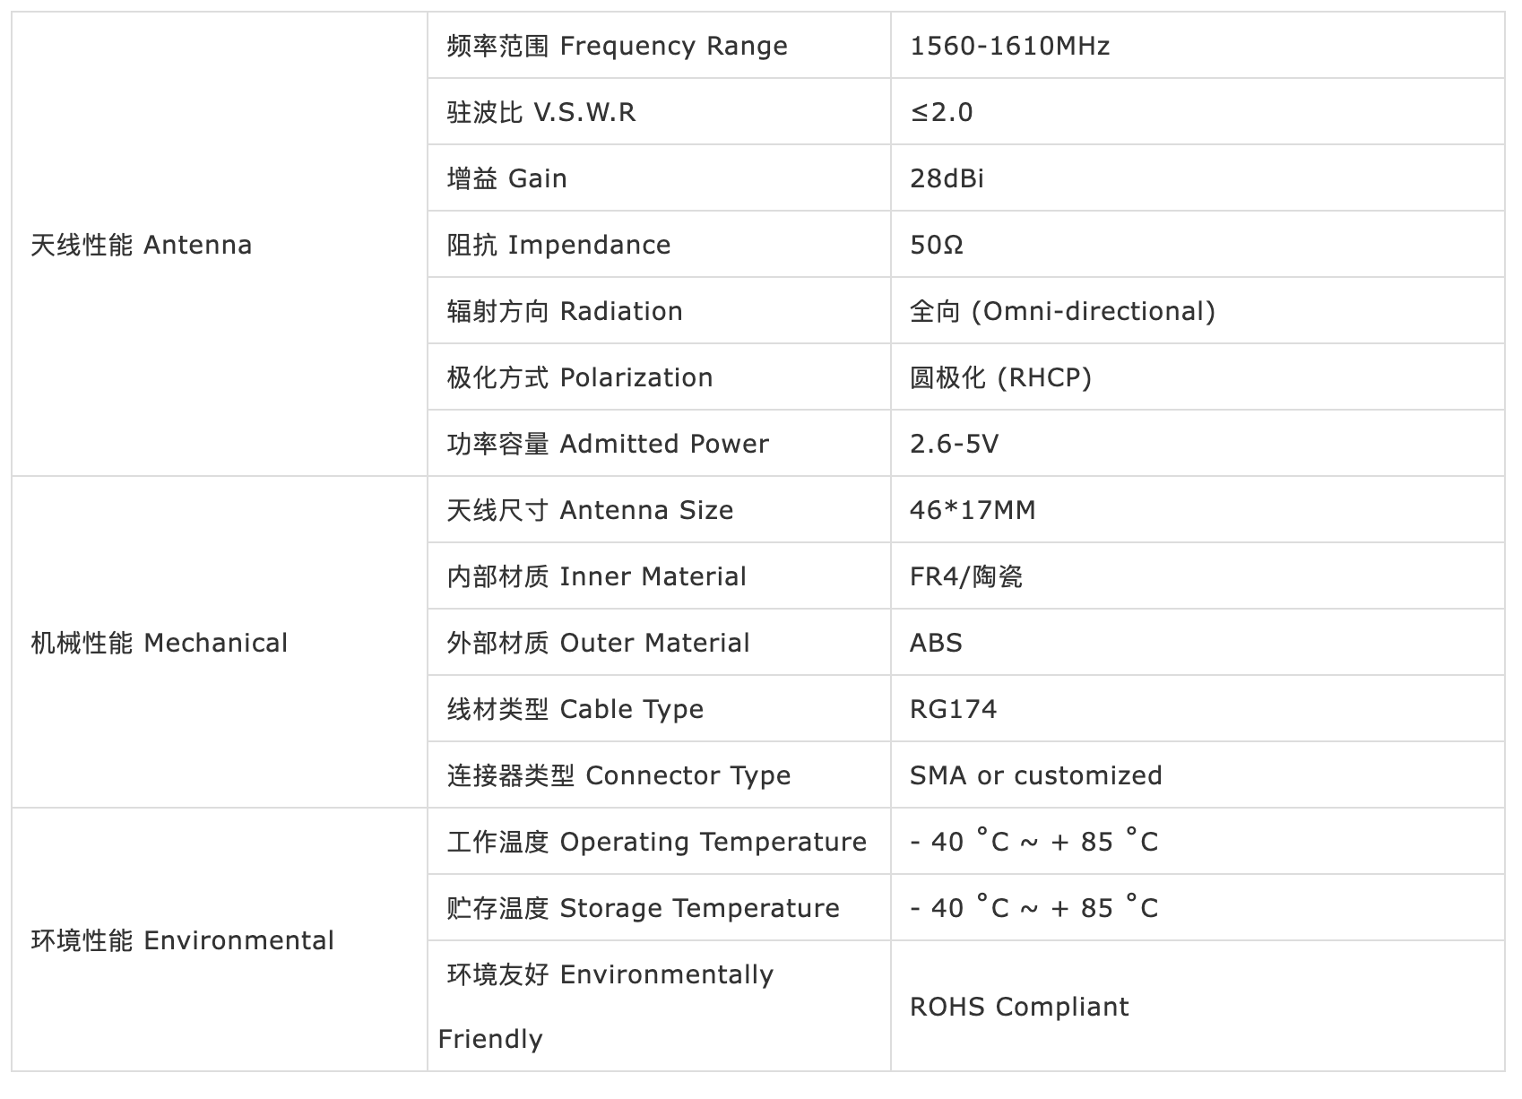Select the 1560-1610MHz value cell

point(1009,46)
